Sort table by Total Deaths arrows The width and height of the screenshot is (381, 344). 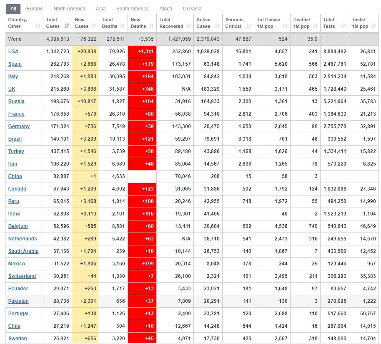(123, 26)
